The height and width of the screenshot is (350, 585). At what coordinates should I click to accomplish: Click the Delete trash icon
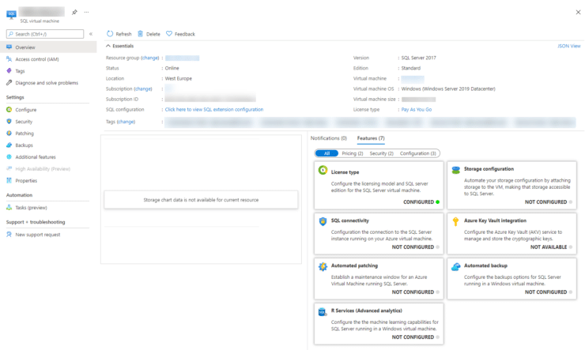[x=140, y=33]
